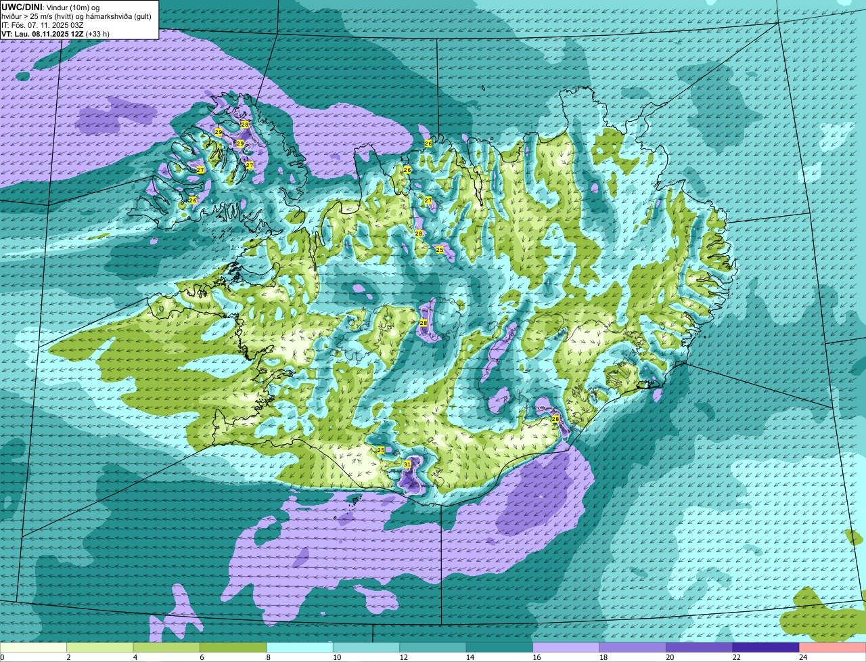
Task: Click the 'VT: Lau. 08.11.2025 12Z' valid time
Action: pyautogui.click(x=43, y=34)
